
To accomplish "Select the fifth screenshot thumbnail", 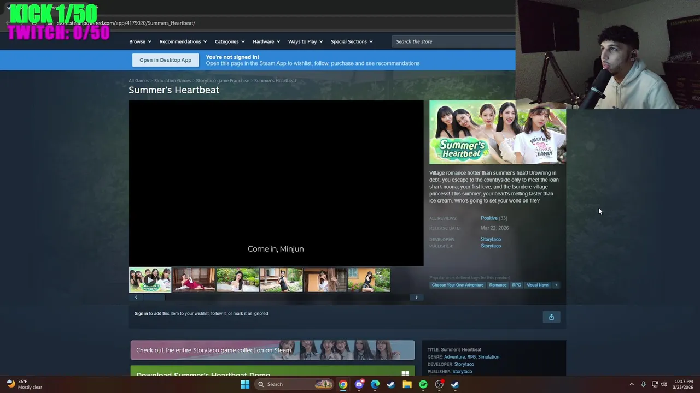I will pyautogui.click(x=325, y=280).
